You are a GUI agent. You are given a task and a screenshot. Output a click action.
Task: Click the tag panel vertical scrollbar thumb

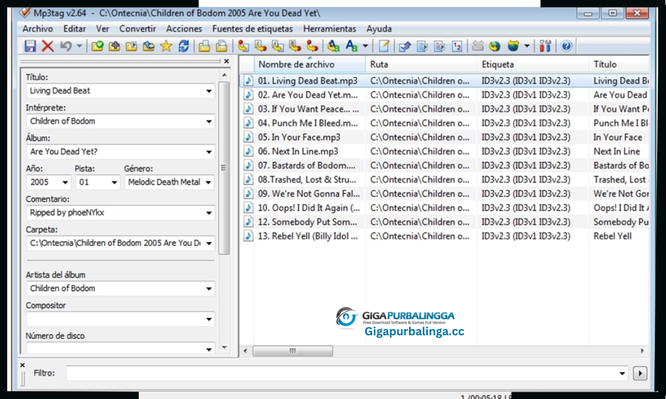(224, 168)
